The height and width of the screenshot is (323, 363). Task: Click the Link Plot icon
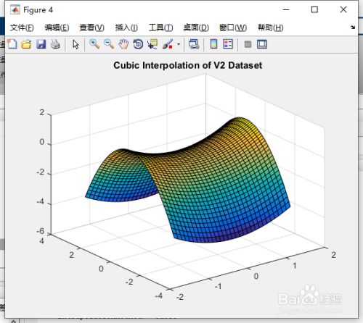click(194, 44)
